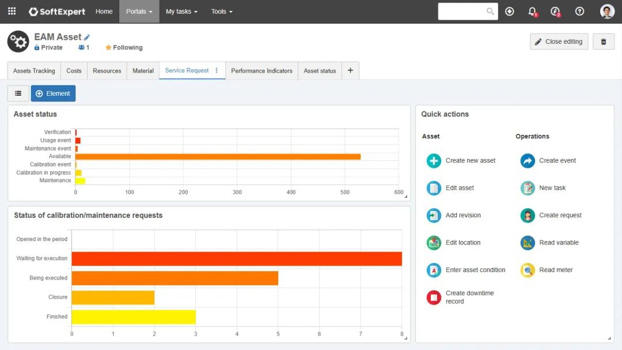Viewport: 622px width, 350px height.
Task: Toggle the Following star
Action: pyautogui.click(x=108, y=48)
